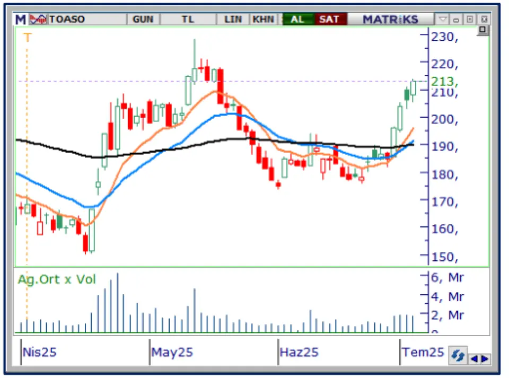Maximize the TOASO chart window
509x378 pixels.
(x=470, y=20)
